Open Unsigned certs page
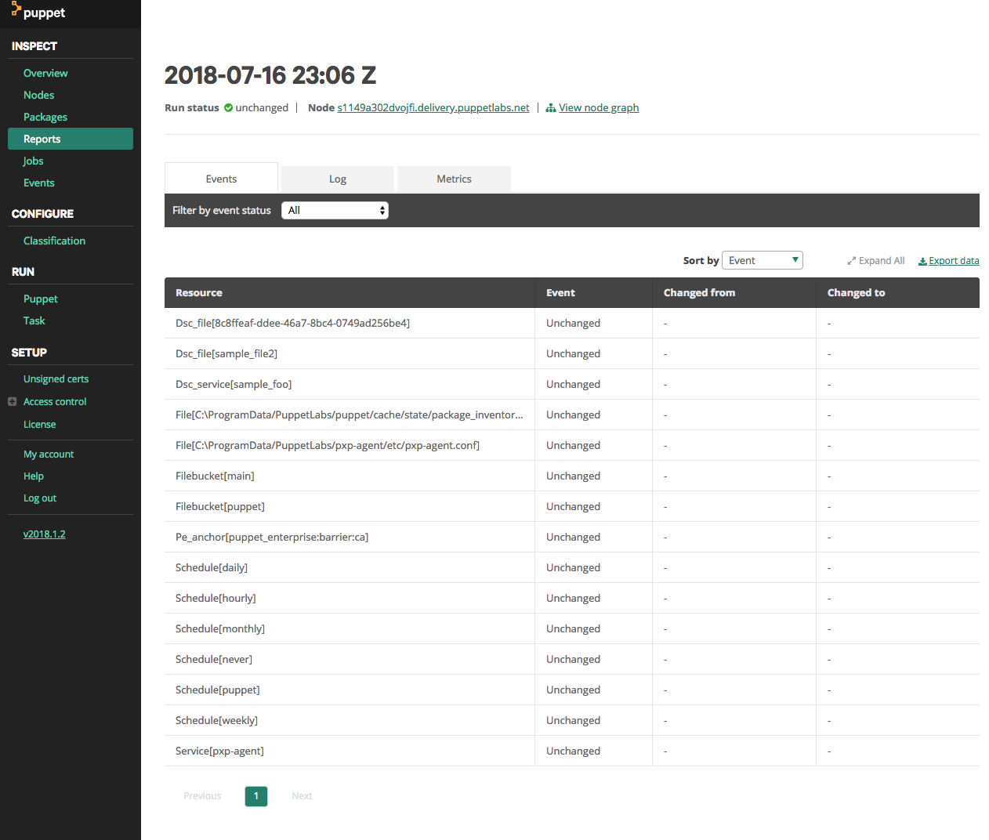 (x=56, y=378)
